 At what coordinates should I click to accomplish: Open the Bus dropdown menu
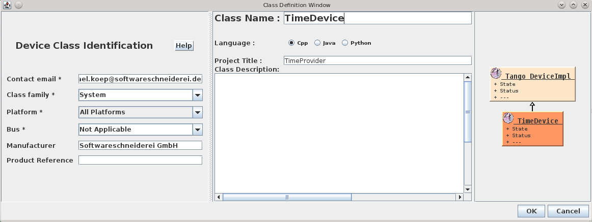click(x=197, y=130)
